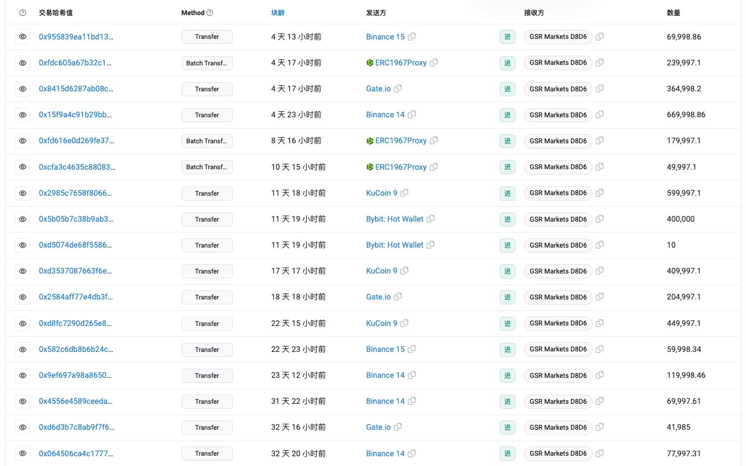Copy the GSR Markets receiver address in the 77,997.31 row
The height and width of the screenshot is (466, 746).
click(600, 453)
